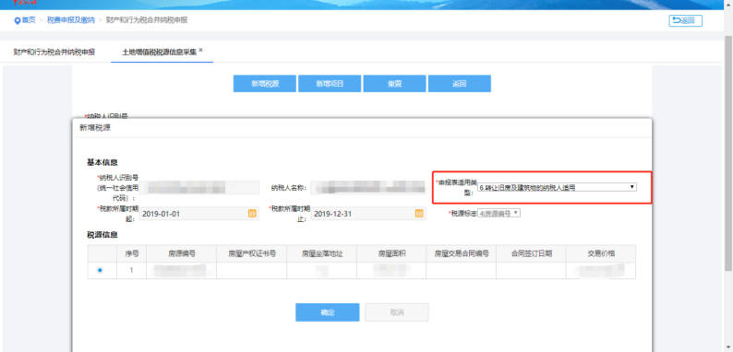The width and height of the screenshot is (733, 352).
Task: Confirm with the 确定 button
Action: pyautogui.click(x=327, y=312)
